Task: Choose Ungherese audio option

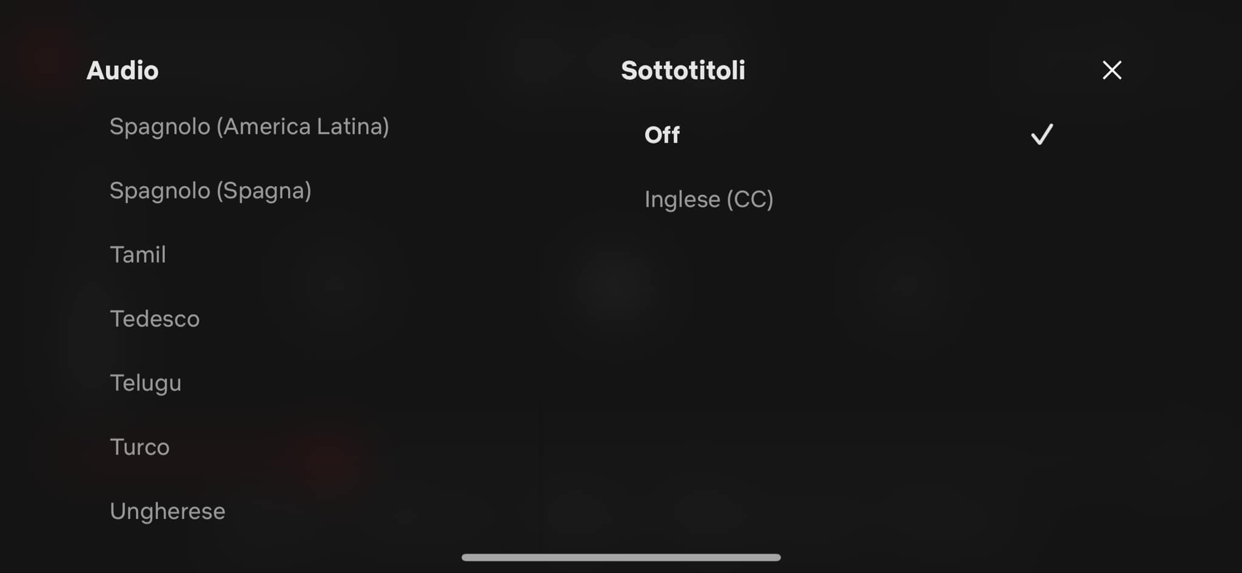Action: (x=167, y=511)
